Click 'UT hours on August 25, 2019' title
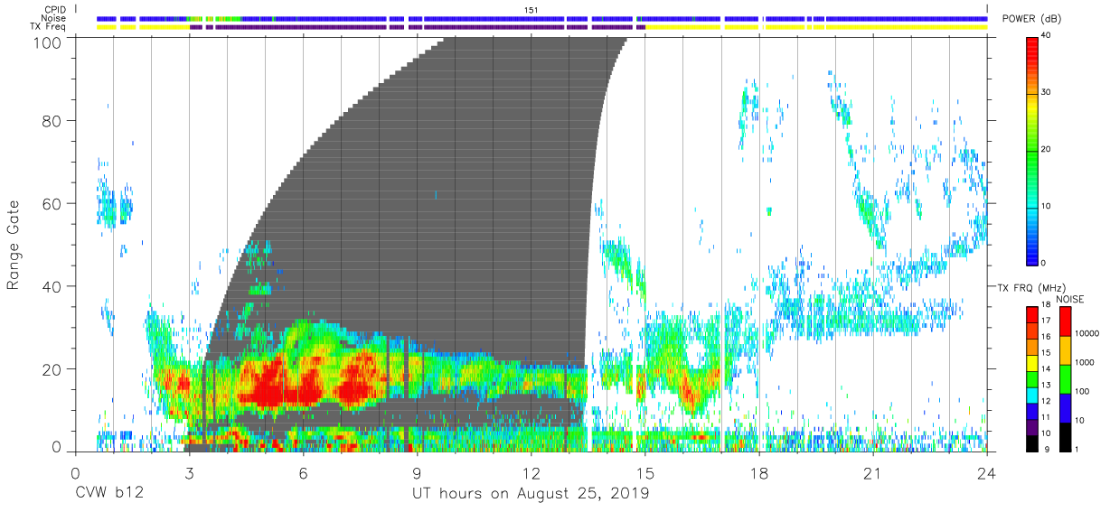Image resolution: width=1110 pixels, height=512 pixels. point(531,494)
